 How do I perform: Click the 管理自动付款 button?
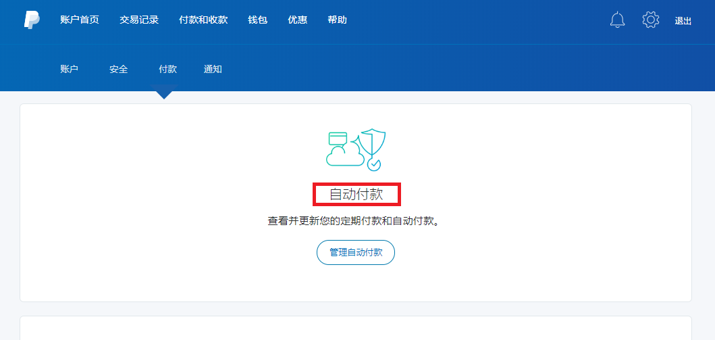pos(356,252)
